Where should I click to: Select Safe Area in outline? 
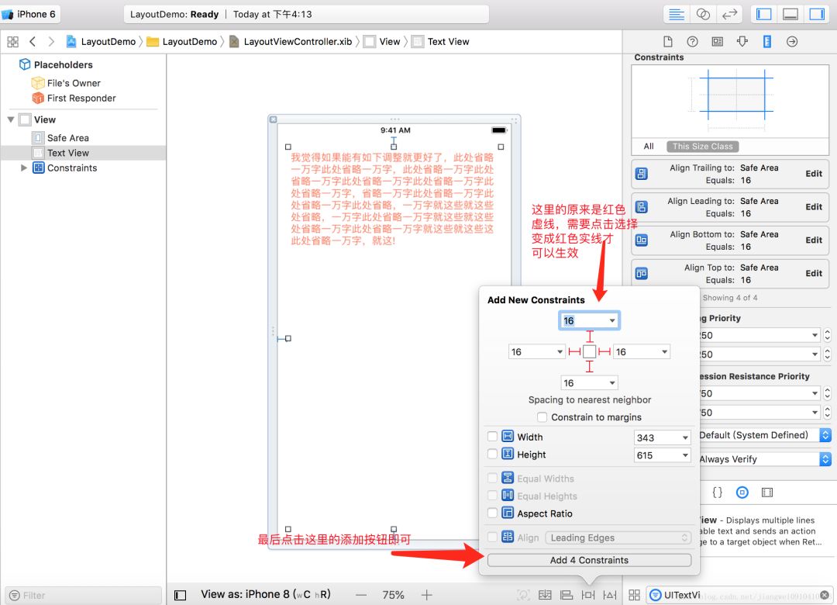click(67, 138)
